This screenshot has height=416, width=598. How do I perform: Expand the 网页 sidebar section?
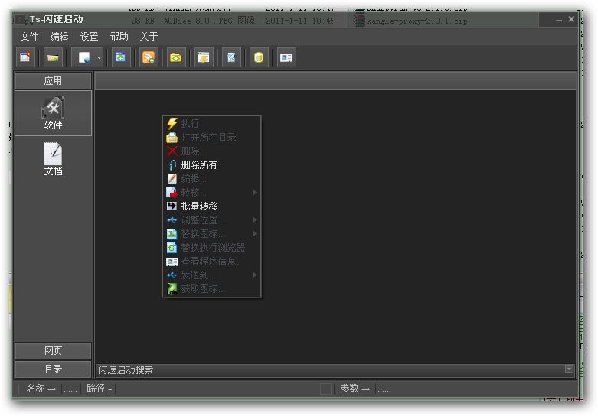(x=53, y=350)
